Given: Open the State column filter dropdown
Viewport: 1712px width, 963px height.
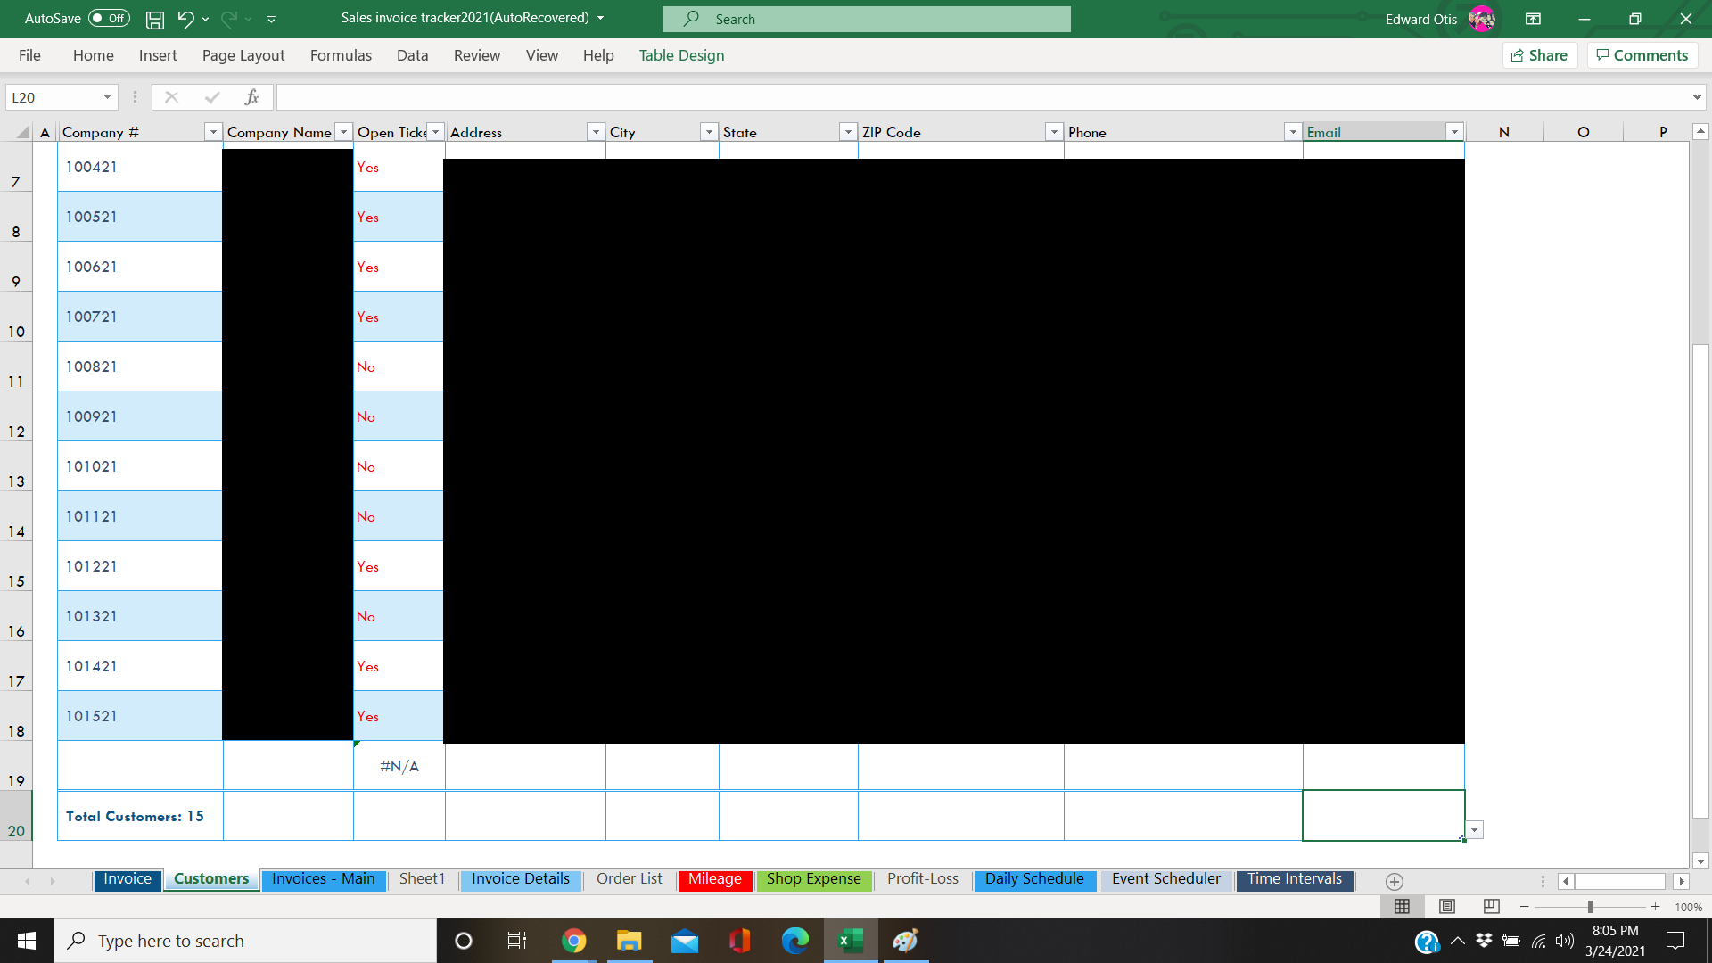Looking at the screenshot, I should click(x=848, y=132).
